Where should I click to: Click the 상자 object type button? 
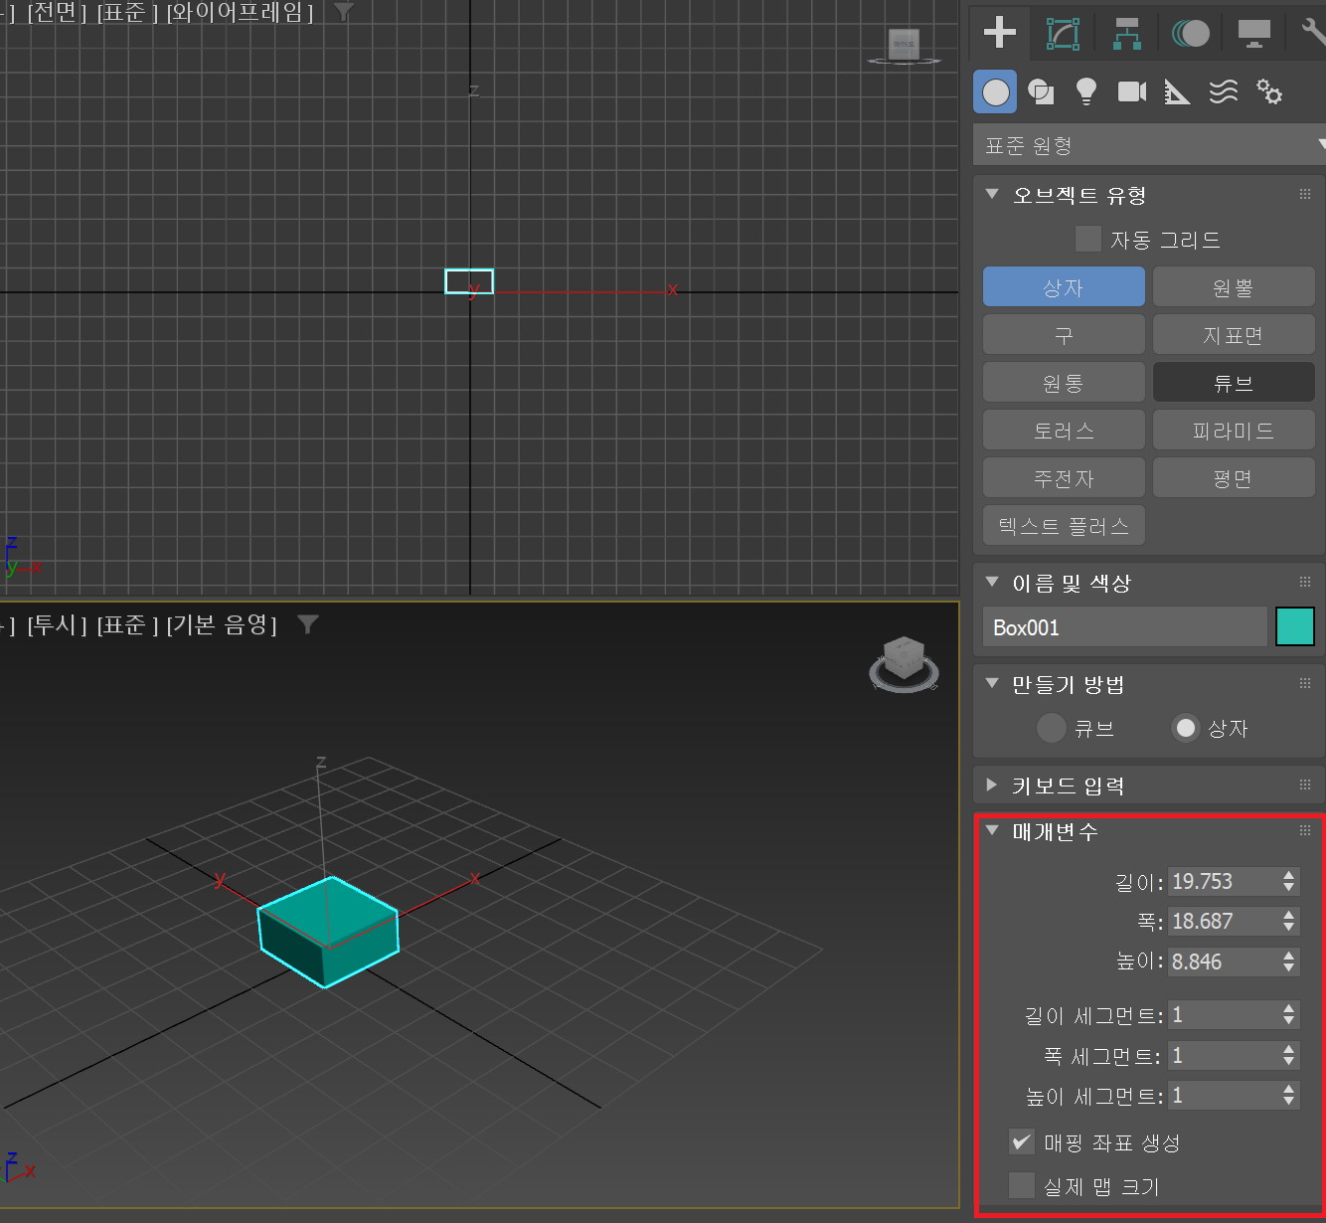click(1064, 287)
